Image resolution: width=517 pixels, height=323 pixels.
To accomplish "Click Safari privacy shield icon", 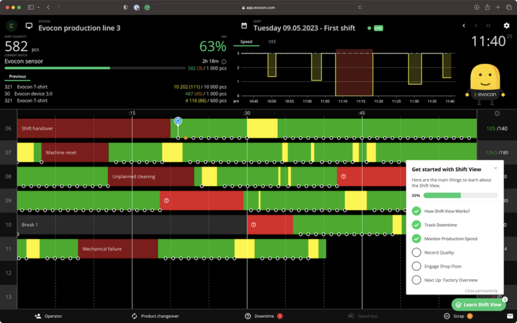I will [x=125, y=7].
